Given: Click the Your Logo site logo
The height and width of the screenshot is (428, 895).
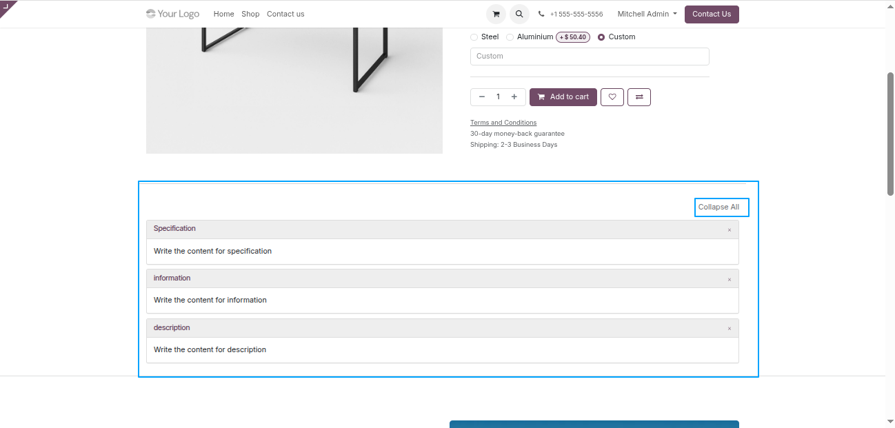Looking at the screenshot, I should 172,13.
